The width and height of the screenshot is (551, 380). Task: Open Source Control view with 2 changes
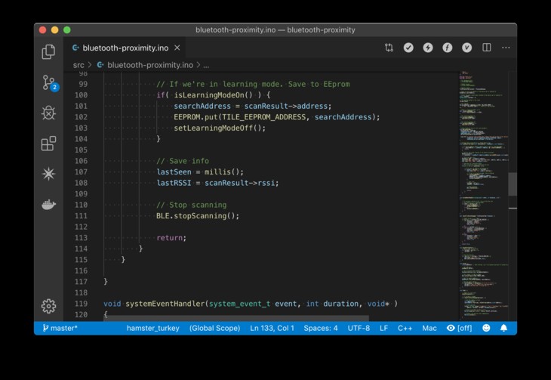click(49, 82)
